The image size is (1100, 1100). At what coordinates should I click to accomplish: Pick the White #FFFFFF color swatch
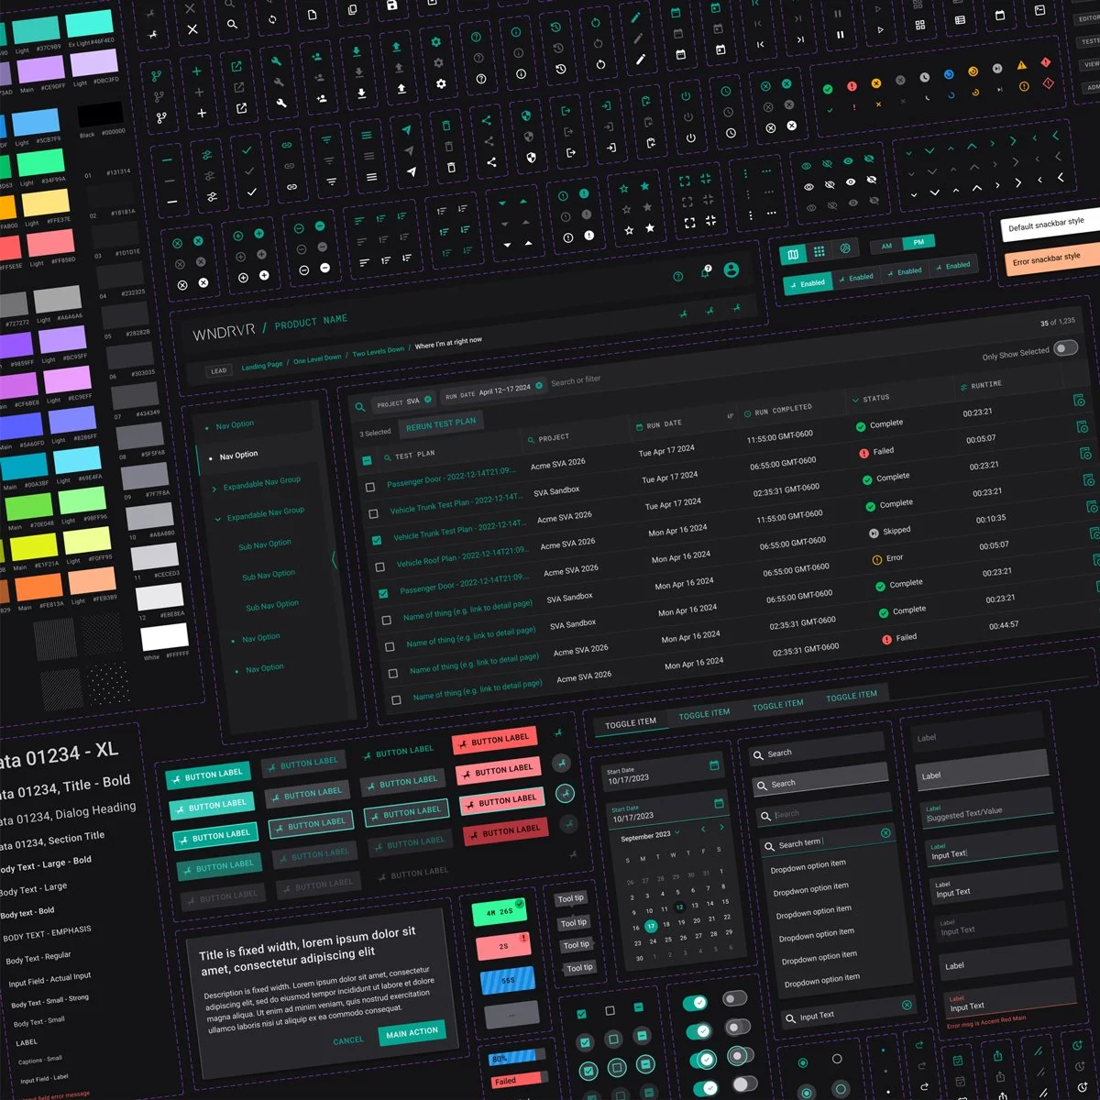pyautogui.click(x=165, y=638)
